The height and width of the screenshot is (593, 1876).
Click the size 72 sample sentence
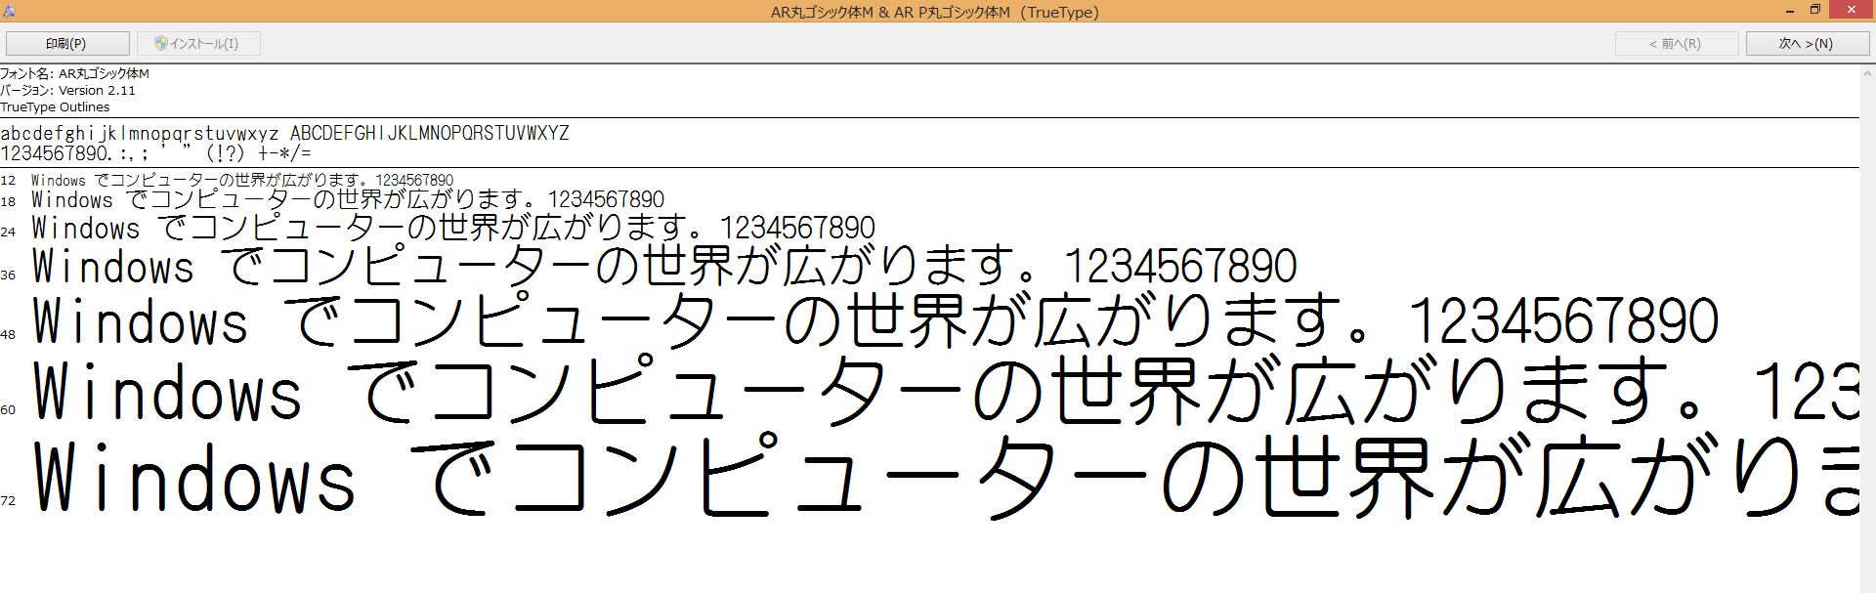click(x=945, y=478)
